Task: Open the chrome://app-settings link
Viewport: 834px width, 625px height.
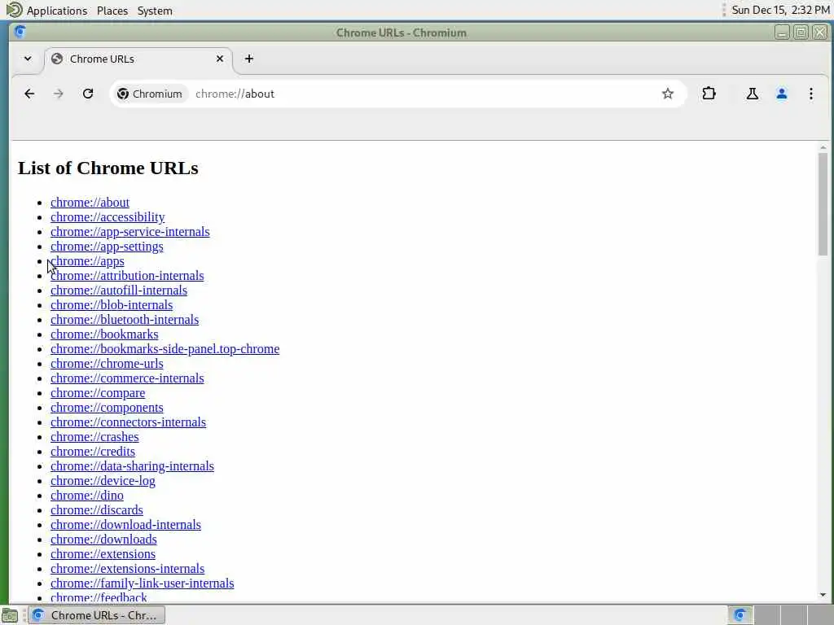Action: pos(107,247)
